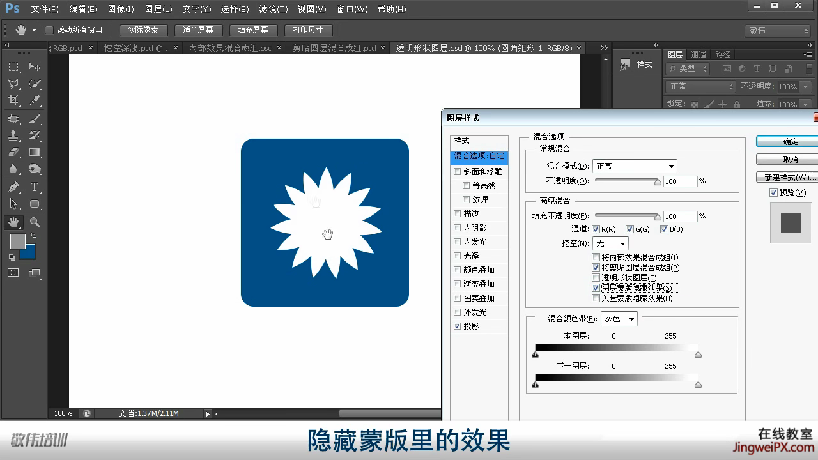Select the Brush tool
The image size is (818, 460).
(35, 119)
